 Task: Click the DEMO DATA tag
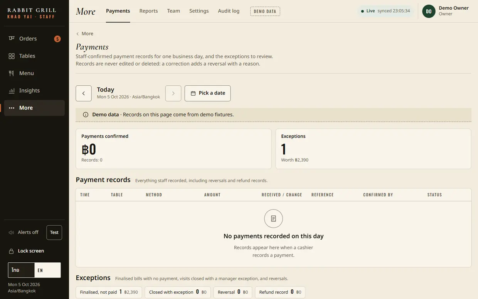265,11
